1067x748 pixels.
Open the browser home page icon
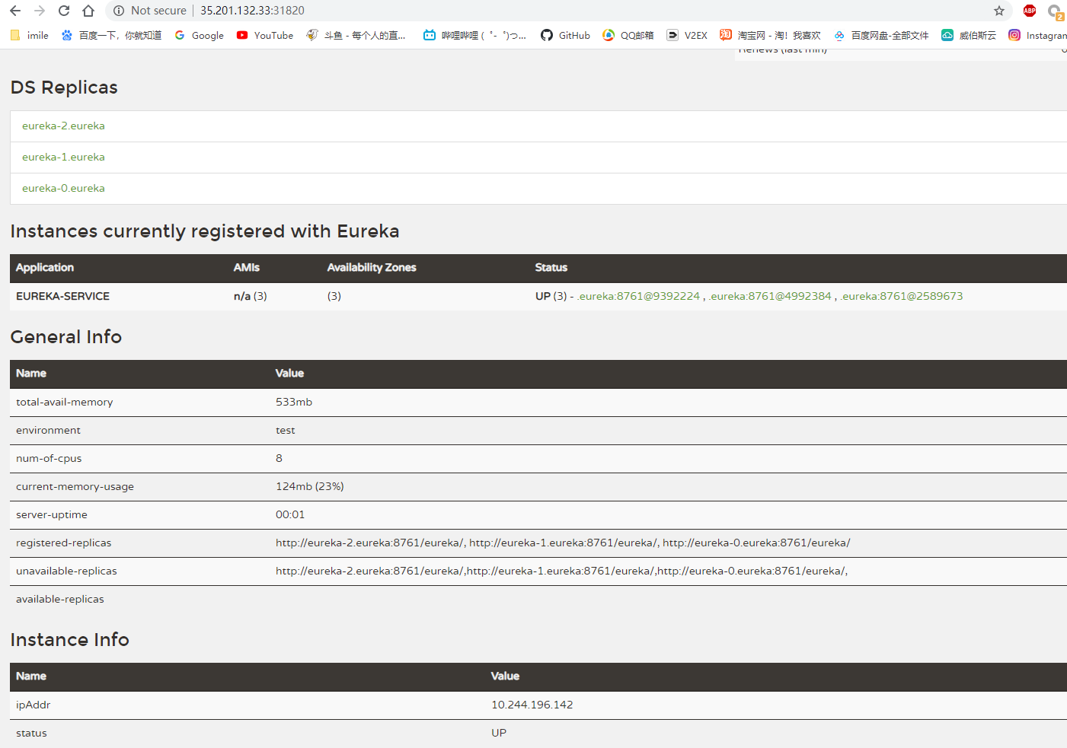pyautogui.click(x=88, y=11)
